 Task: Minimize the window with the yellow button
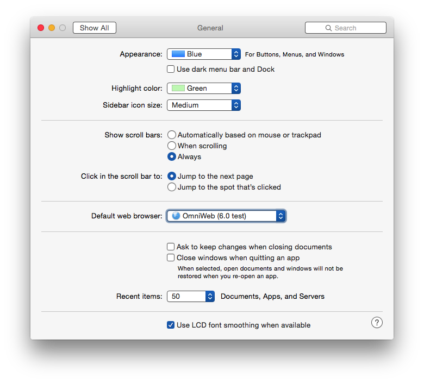[x=52, y=28]
